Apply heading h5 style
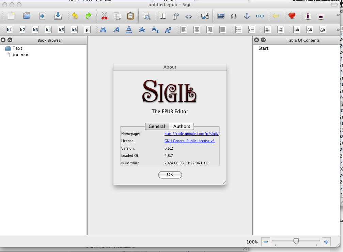343x252 pixels. point(61,30)
